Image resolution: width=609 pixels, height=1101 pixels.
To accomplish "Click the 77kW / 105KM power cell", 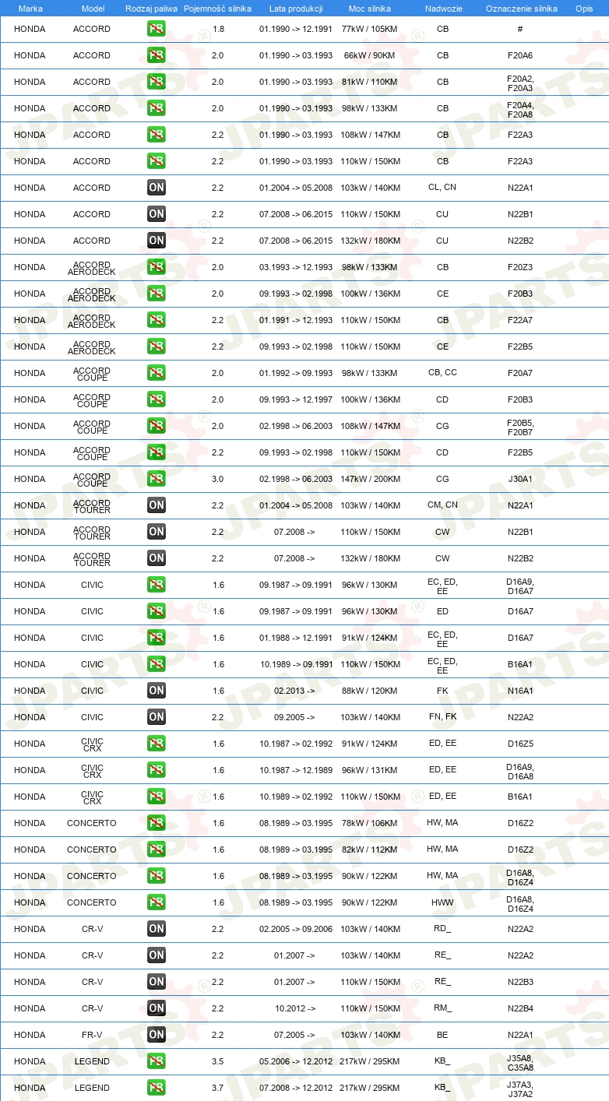I will pos(371,29).
